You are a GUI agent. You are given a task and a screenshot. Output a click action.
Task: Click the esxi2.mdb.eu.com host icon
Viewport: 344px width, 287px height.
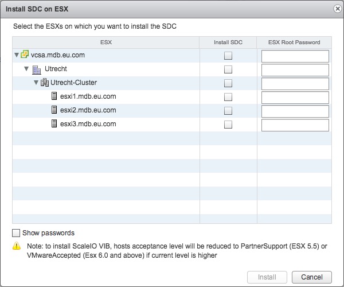[54, 111]
